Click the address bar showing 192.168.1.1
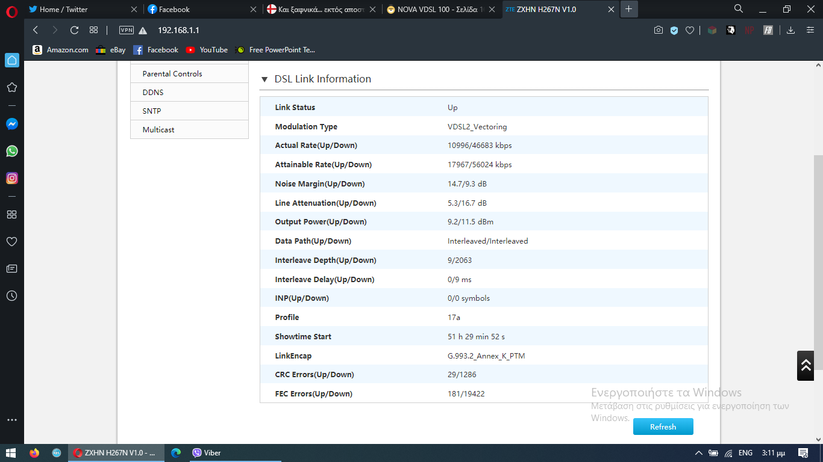 [361, 30]
